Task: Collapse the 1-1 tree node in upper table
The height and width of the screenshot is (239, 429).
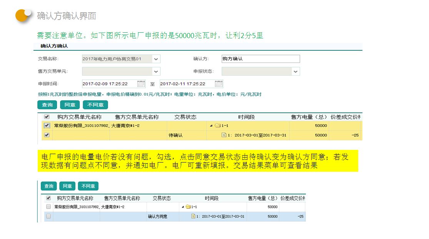Action: (x=211, y=126)
